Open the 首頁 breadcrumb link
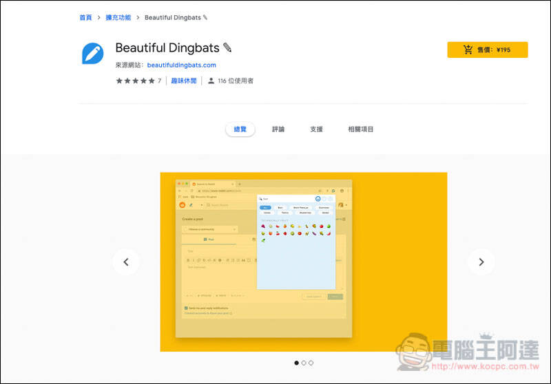The width and height of the screenshot is (551, 384). [85, 18]
